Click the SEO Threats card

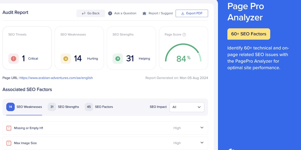pos(27,48)
